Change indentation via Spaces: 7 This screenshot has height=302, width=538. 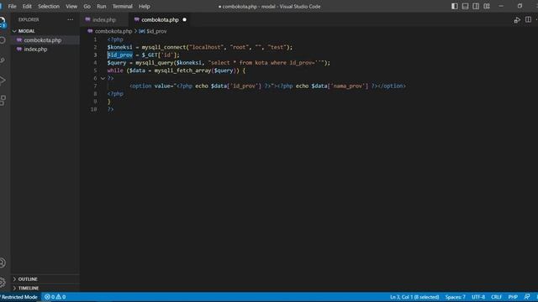(x=456, y=297)
